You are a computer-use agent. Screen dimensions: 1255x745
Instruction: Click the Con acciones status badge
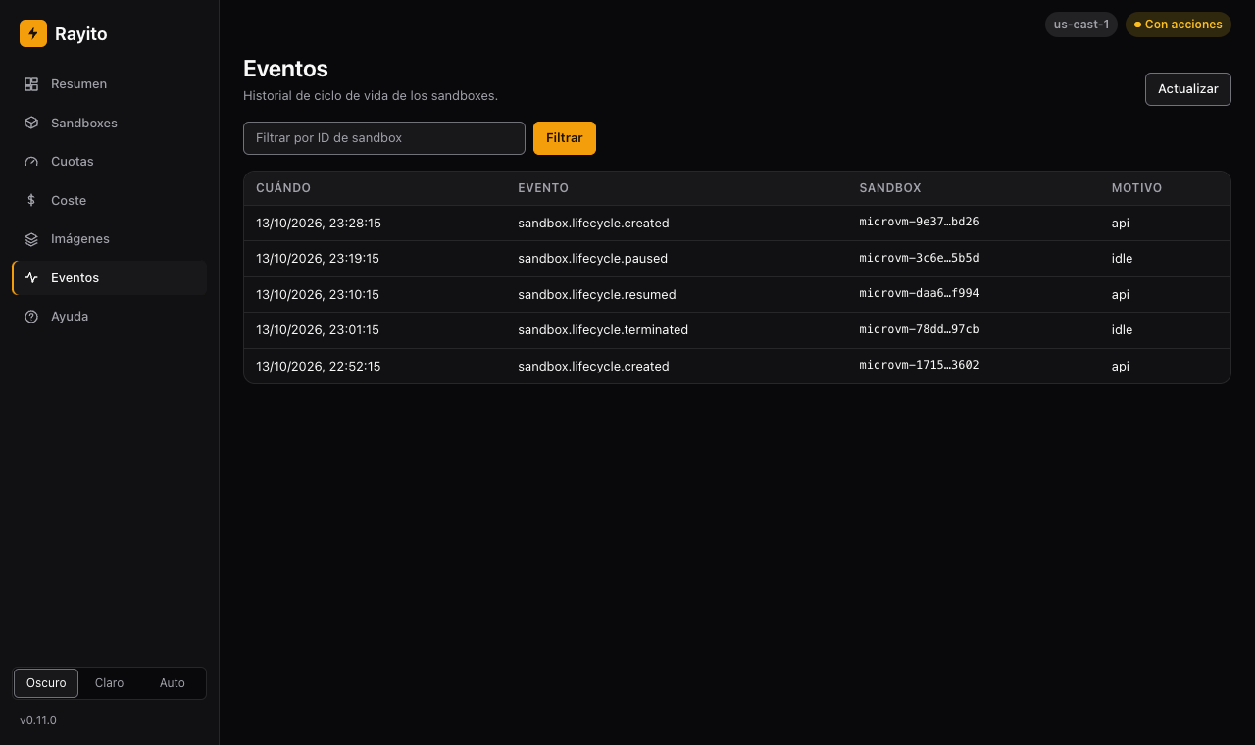(1179, 25)
